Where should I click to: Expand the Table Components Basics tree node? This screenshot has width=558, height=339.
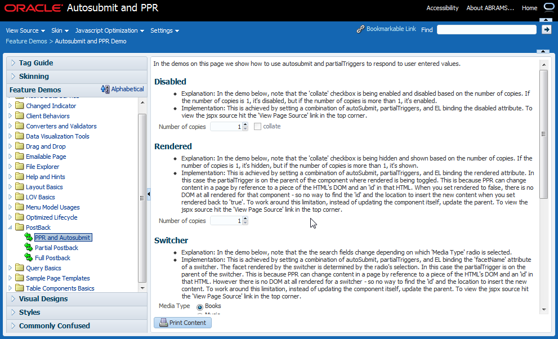tap(10, 288)
